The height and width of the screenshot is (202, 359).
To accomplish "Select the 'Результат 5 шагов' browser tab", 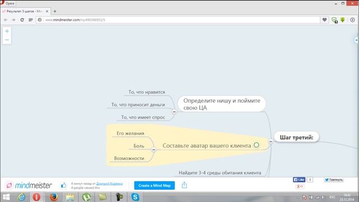I will [x=25, y=11].
